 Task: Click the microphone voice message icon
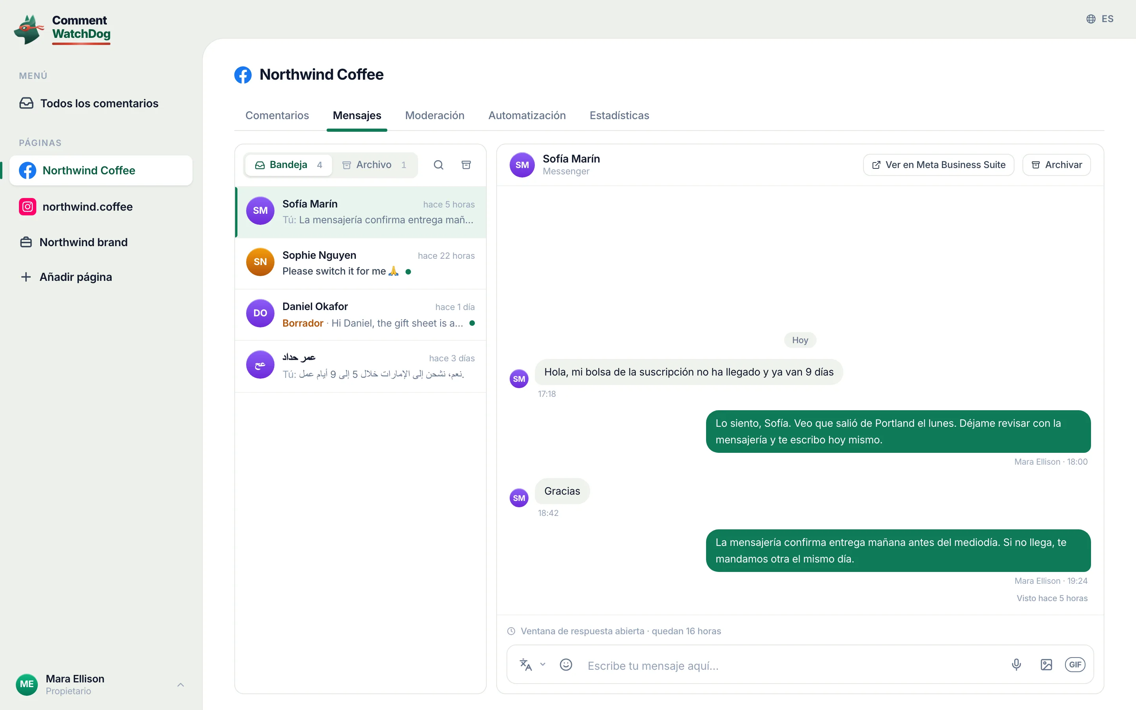tap(1016, 665)
